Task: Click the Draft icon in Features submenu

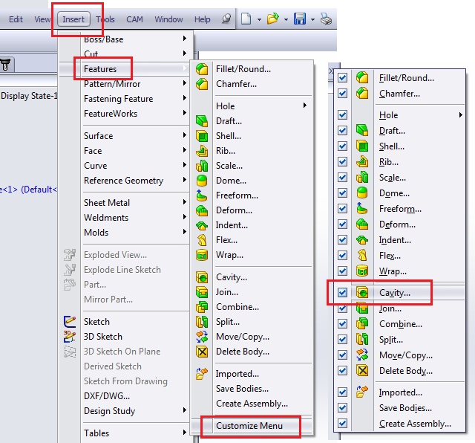Action: point(202,121)
